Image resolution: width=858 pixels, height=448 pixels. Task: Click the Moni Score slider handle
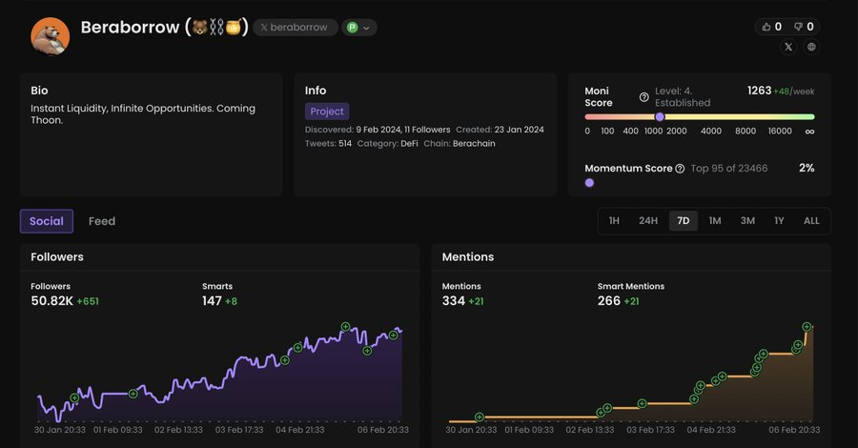click(x=660, y=116)
